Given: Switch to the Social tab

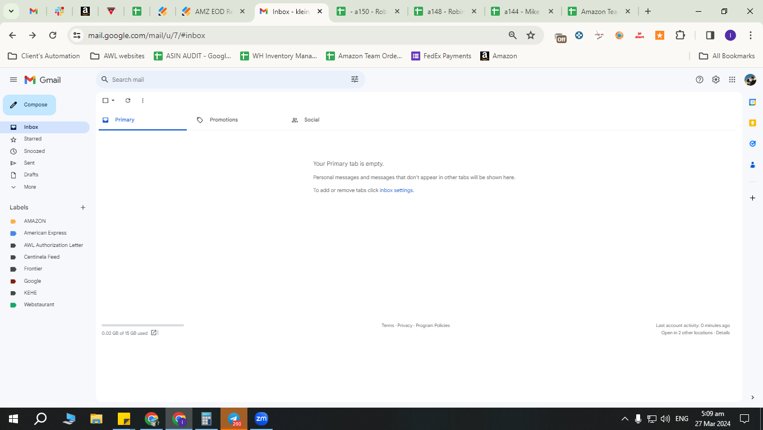Looking at the screenshot, I should pos(331,120).
